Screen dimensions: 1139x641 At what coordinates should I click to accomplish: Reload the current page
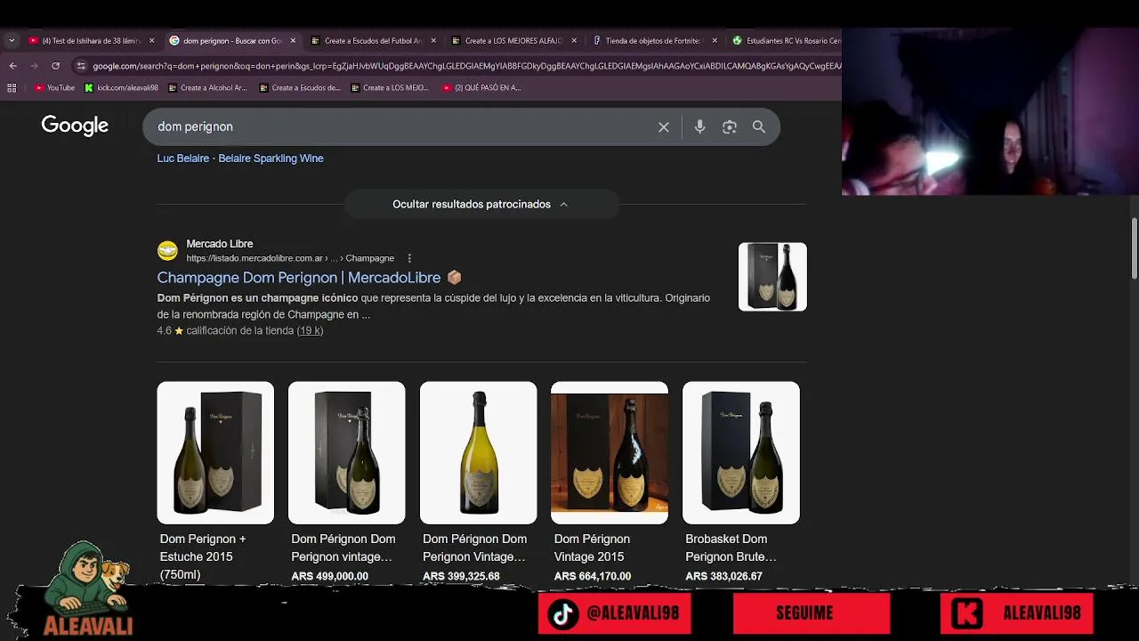55,66
